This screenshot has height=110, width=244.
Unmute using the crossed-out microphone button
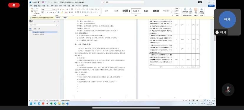[x=228, y=90]
